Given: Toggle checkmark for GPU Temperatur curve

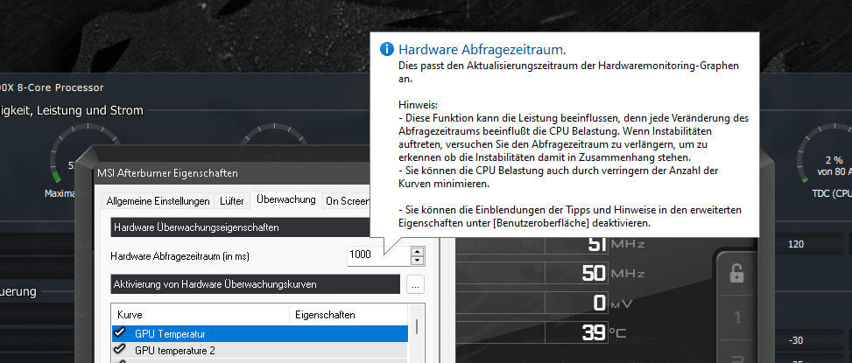Looking at the screenshot, I should point(119,333).
